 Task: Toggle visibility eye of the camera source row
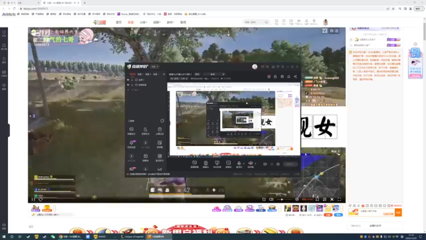[128, 85]
